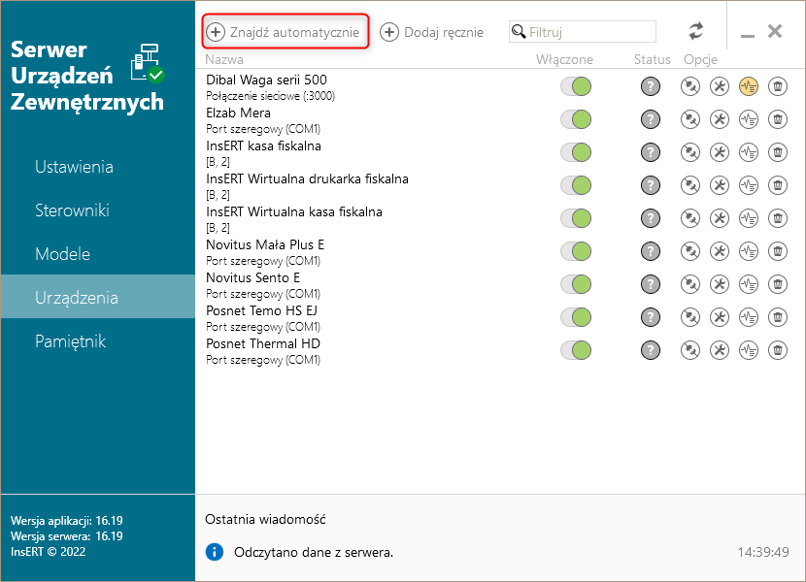This screenshot has height=582, width=806.
Task: Open highlighted diagnostics log for Dibal Waga
Action: (x=749, y=86)
